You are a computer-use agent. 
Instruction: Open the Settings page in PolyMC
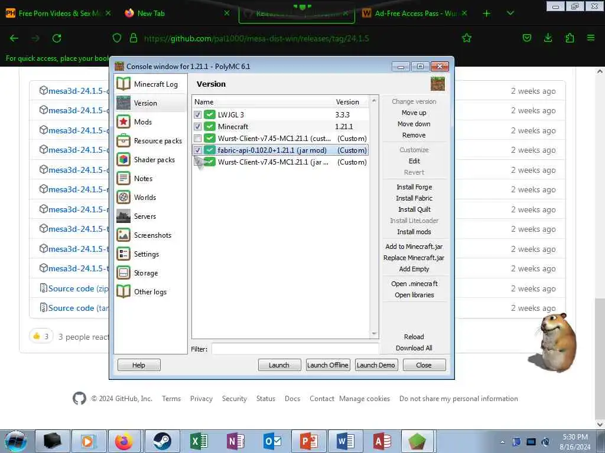[151, 254]
